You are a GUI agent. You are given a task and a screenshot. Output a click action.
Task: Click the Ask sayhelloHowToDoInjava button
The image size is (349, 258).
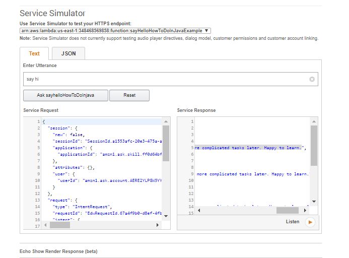[x=65, y=95]
